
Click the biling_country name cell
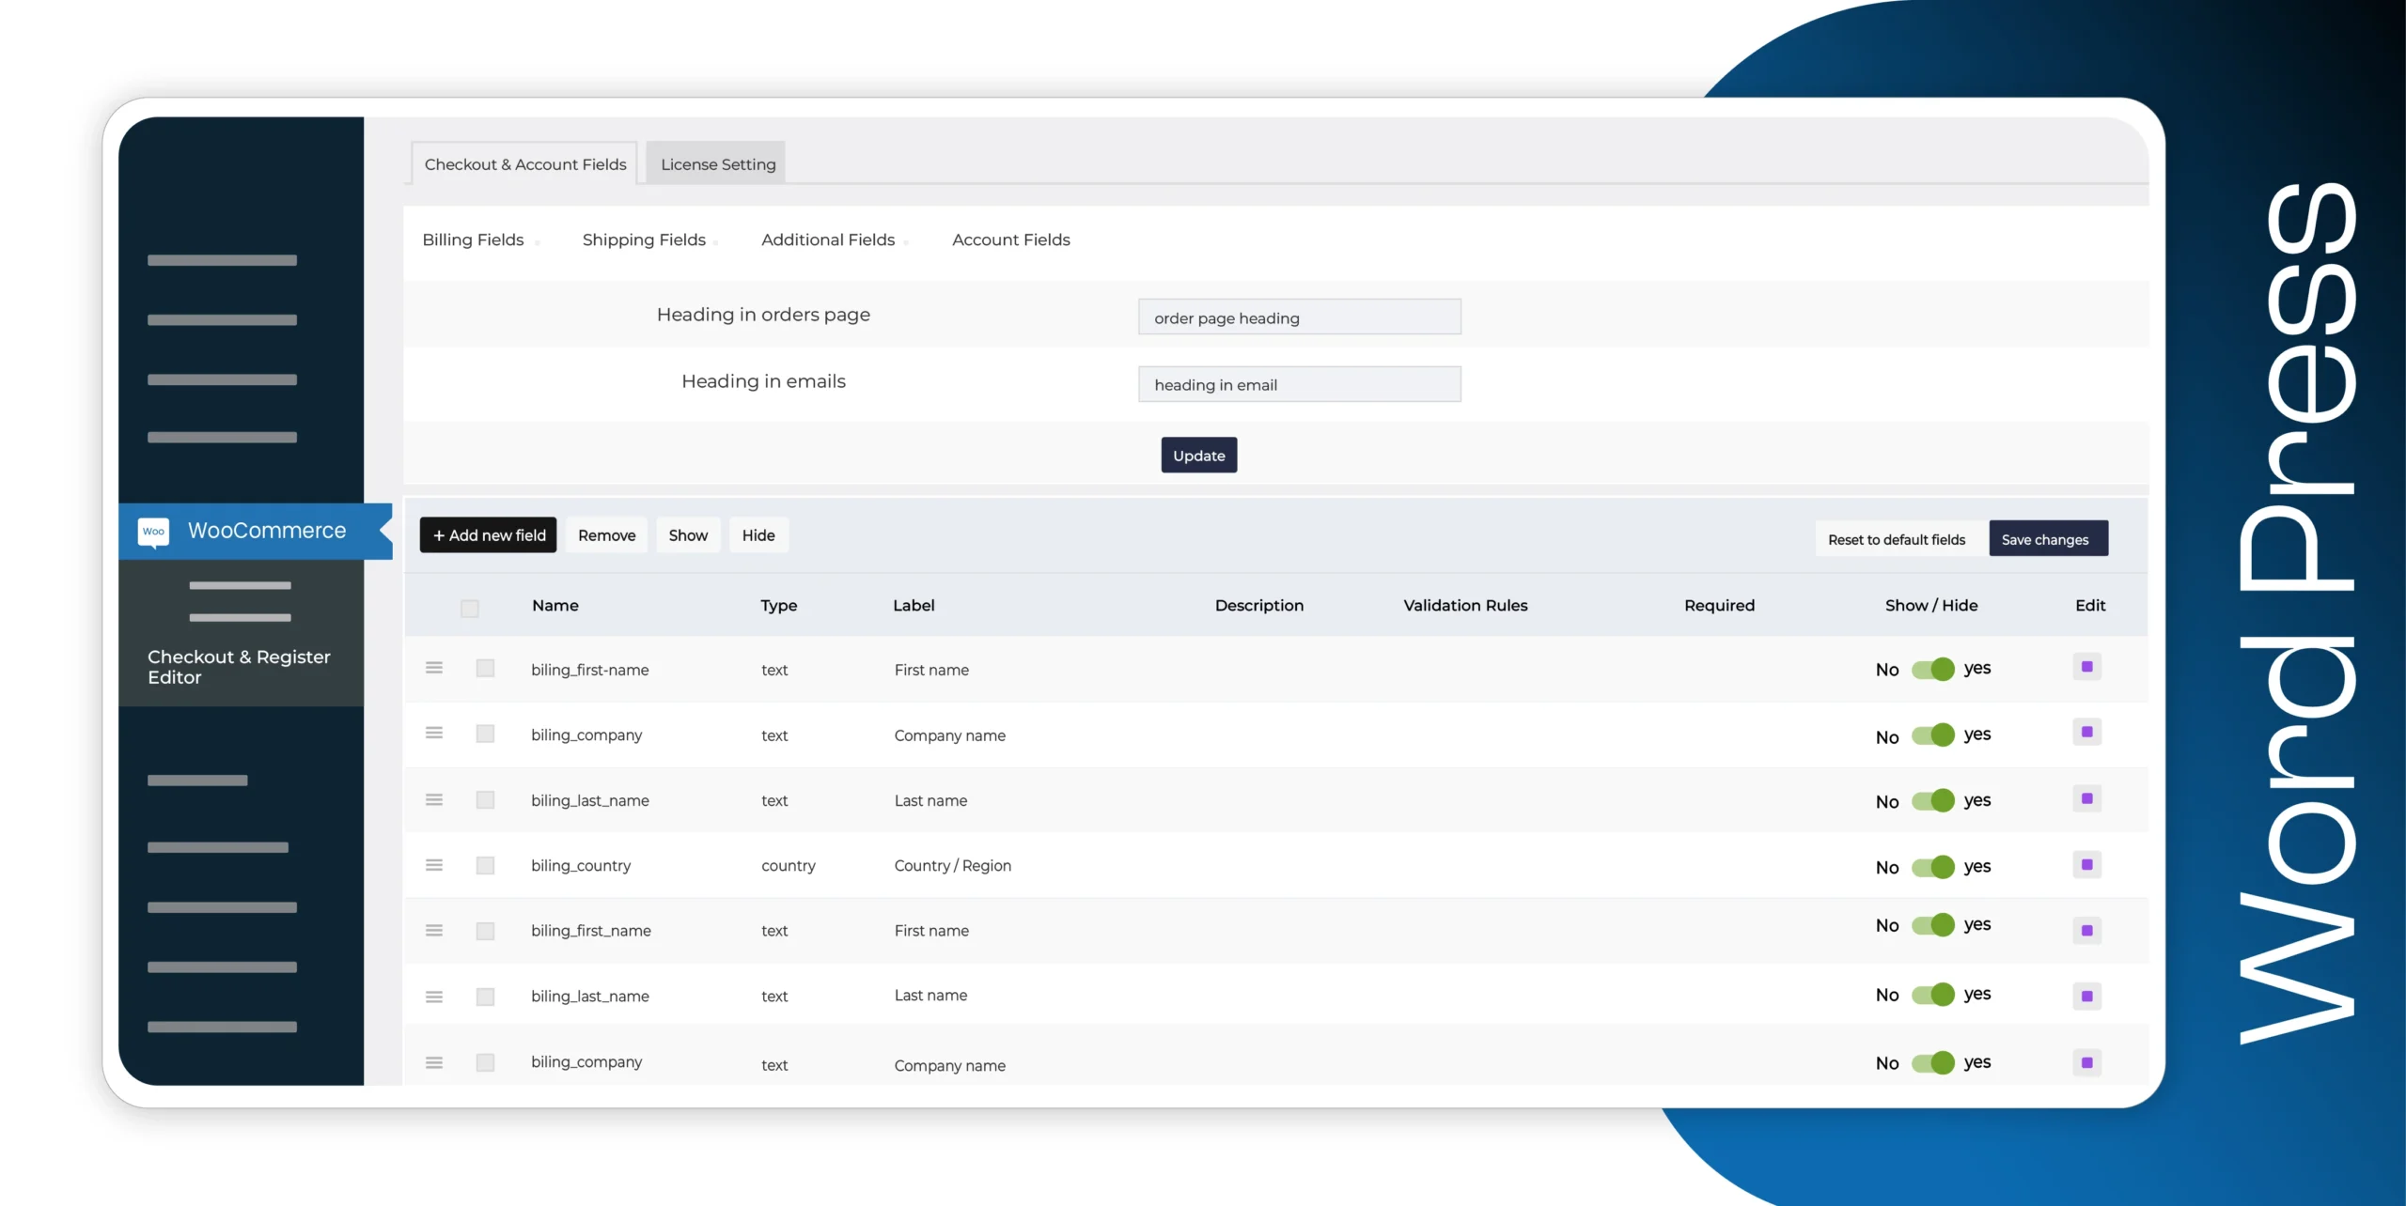(x=581, y=865)
